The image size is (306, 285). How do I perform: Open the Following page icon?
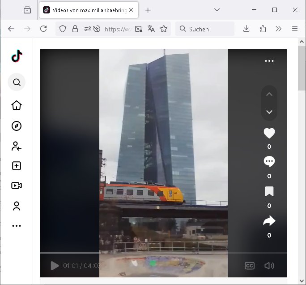[x=17, y=146]
